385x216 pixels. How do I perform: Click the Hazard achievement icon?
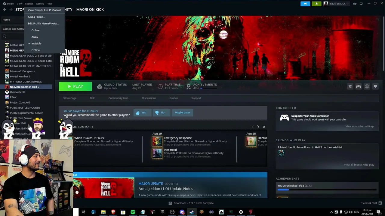pyautogui.click(x=251, y=141)
